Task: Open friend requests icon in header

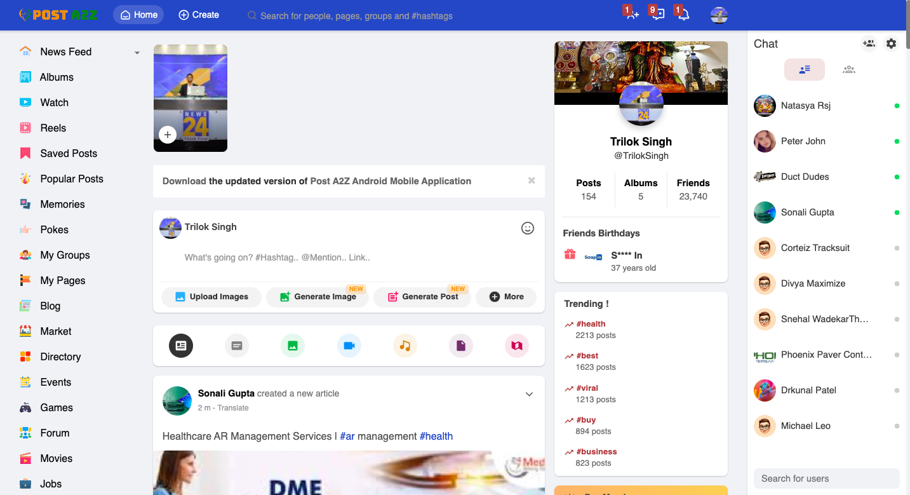Action: pos(632,15)
